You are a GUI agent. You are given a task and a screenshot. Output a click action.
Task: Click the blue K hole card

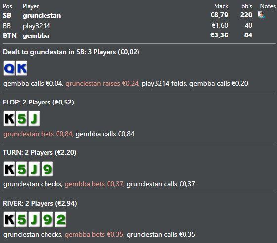22,69
